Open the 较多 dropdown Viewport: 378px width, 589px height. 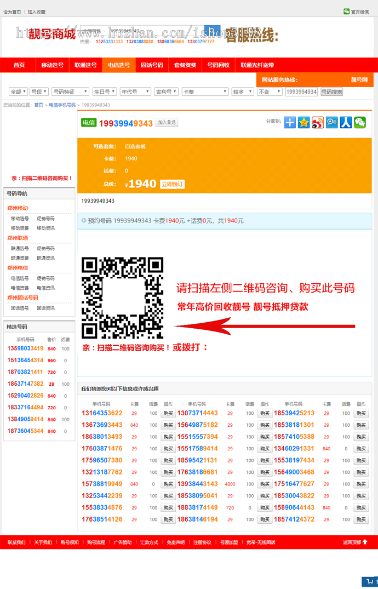pos(242,92)
